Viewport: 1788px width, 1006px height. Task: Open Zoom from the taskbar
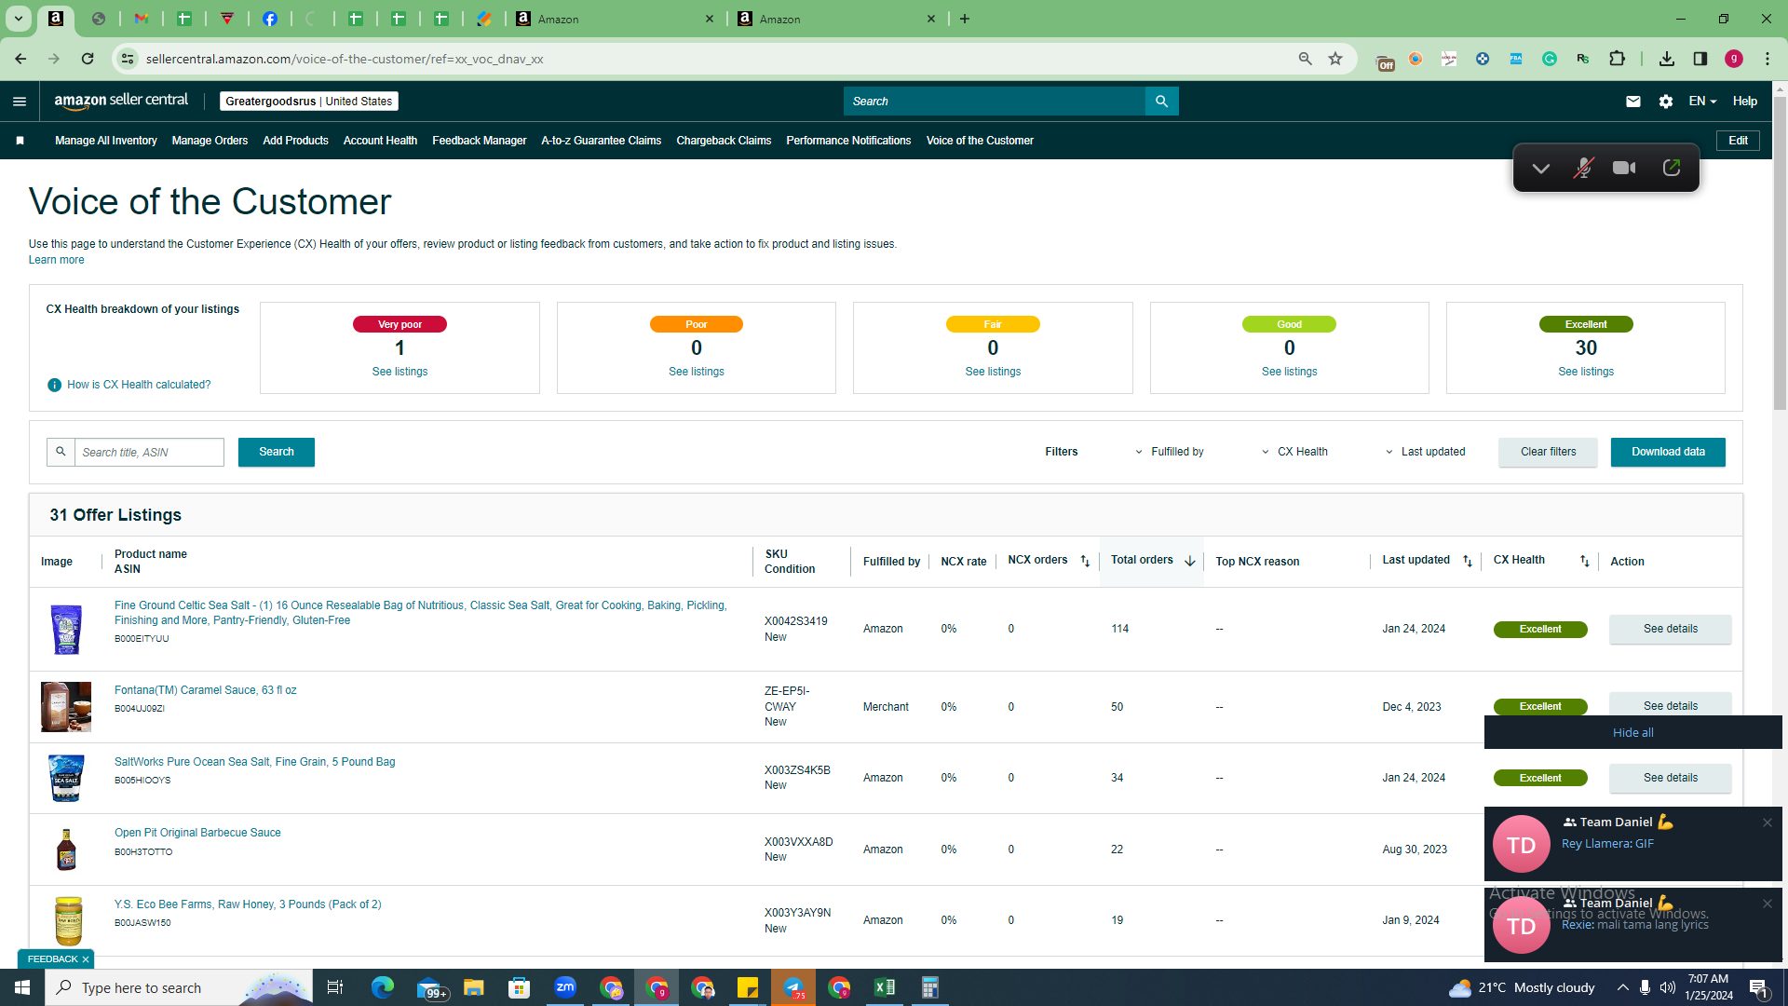565,987
